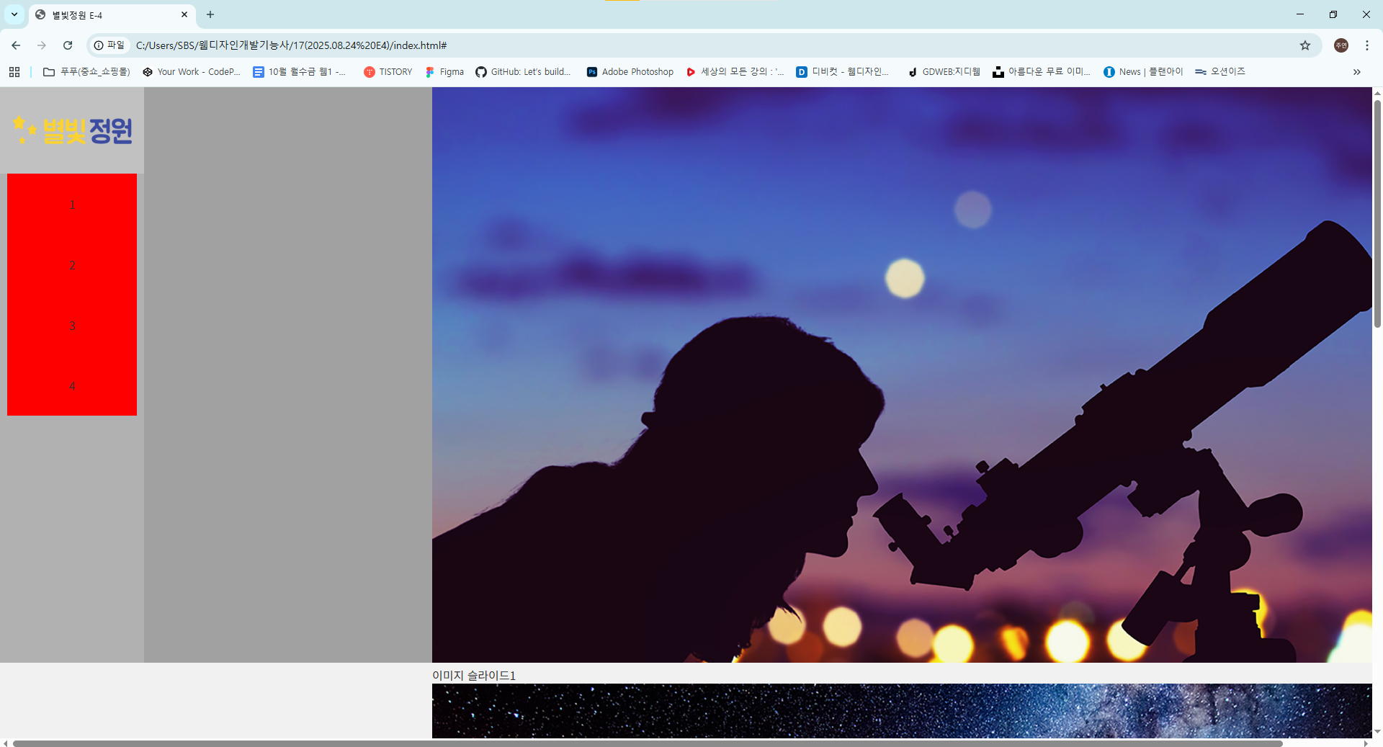
Task: Click the vertical scrollbar thumb
Action: 1377,214
